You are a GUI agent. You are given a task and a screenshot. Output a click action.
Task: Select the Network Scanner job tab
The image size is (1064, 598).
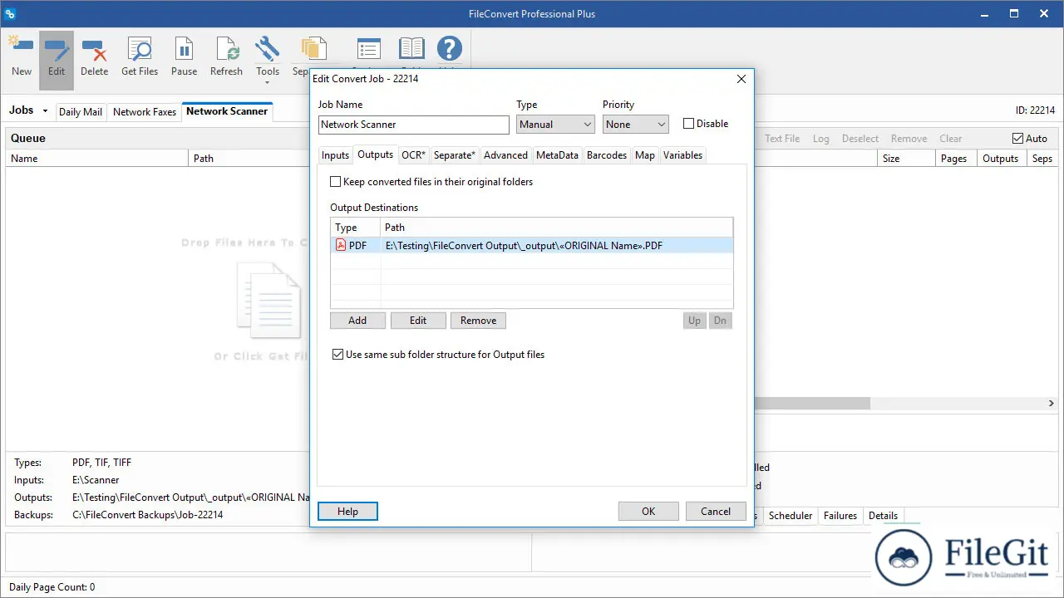click(x=227, y=111)
